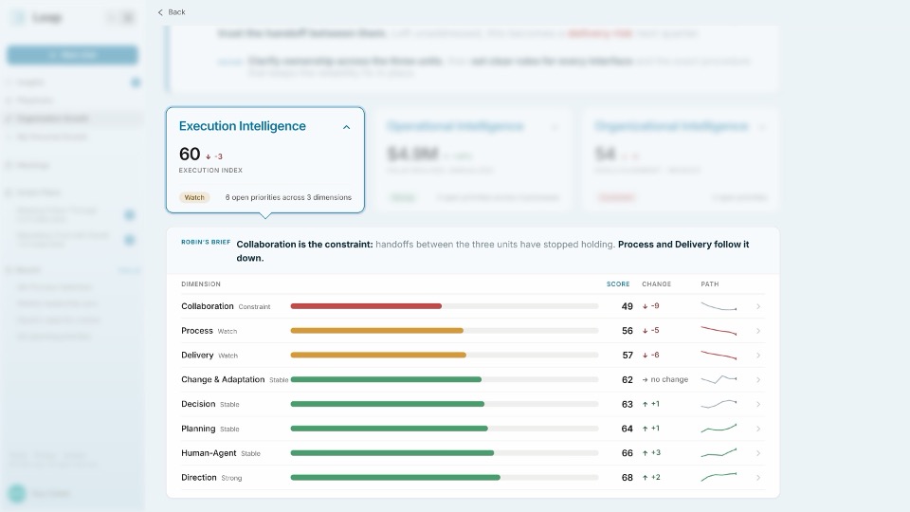
Task: Select the Execution Intelligence card title
Action: [242, 126]
